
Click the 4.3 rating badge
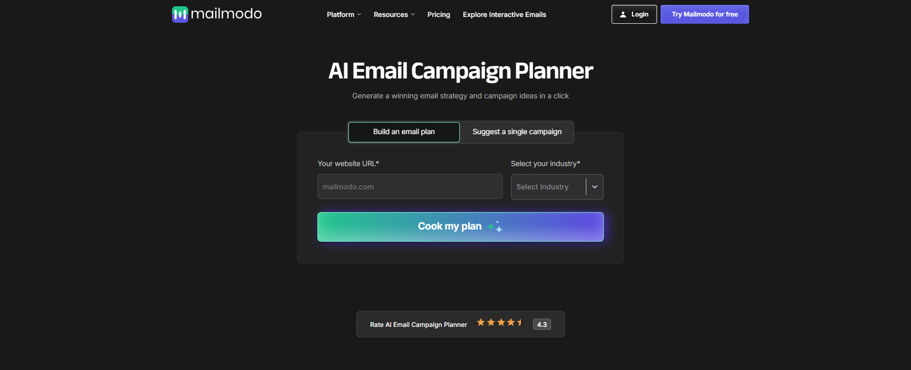pos(542,324)
